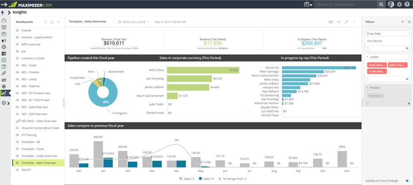413x185 pixels.
Task: Open the dashboard gauge module in sidebar
Action: pos(4,21)
